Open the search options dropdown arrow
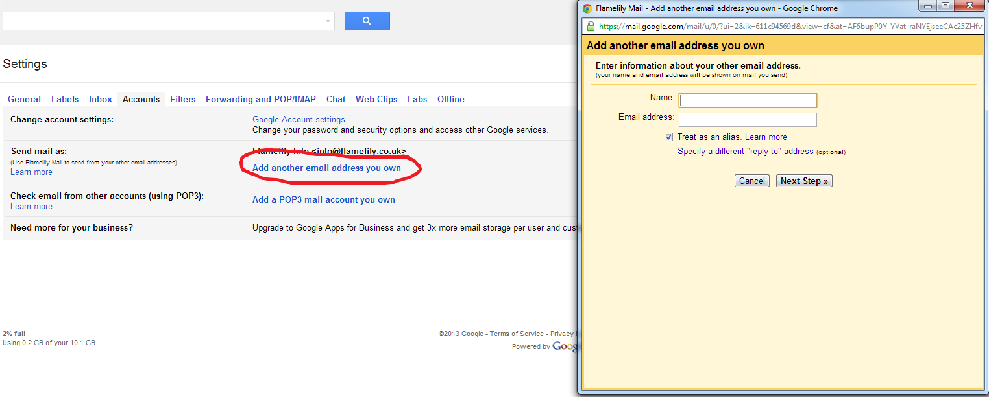The image size is (989, 397). (x=328, y=21)
